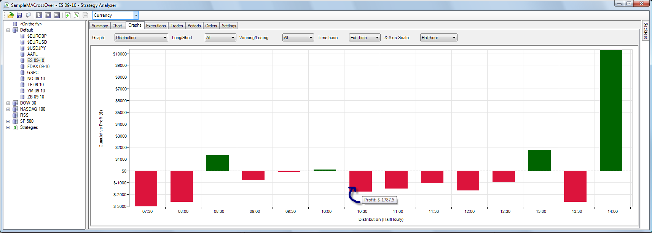Screen dimensions: 652x233
Task: Click the vertical Backtest side tab
Action: 646,30
